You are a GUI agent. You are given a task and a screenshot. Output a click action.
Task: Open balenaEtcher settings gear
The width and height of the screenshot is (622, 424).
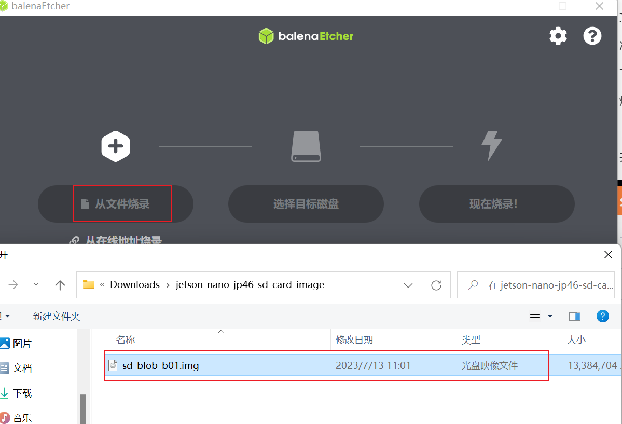click(558, 36)
